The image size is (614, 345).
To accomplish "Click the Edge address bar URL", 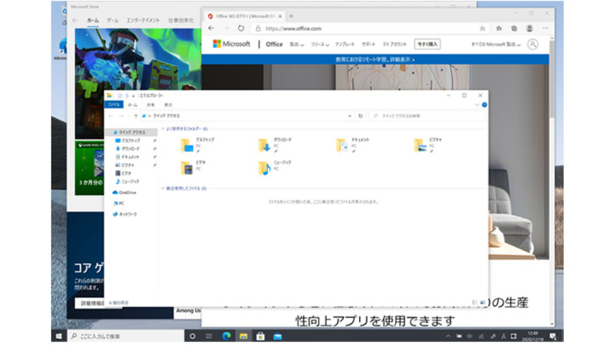I will 293,28.
